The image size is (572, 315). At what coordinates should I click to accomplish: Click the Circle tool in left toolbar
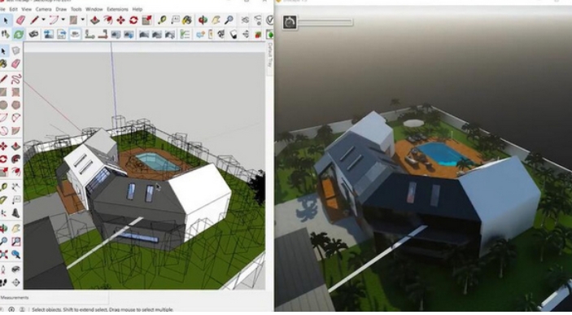(3, 105)
